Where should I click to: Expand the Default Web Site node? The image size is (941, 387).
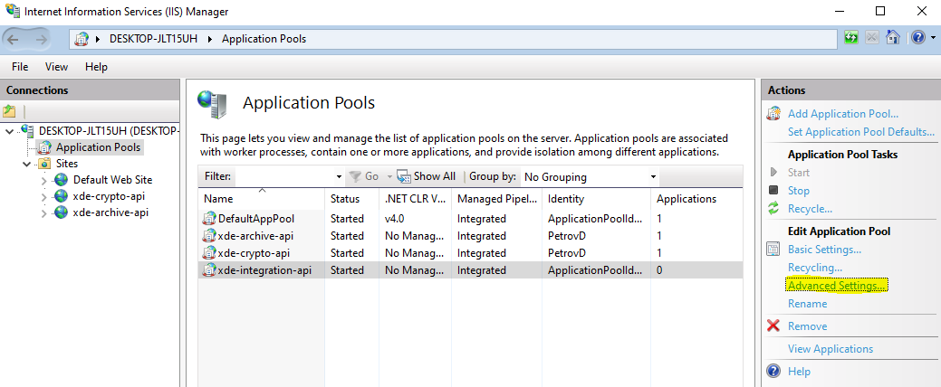[43, 180]
